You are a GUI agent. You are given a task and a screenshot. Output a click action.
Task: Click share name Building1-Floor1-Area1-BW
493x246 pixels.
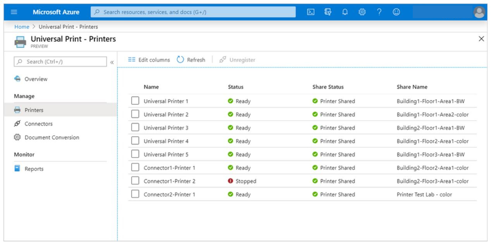pyautogui.click(x=430, y=101)
